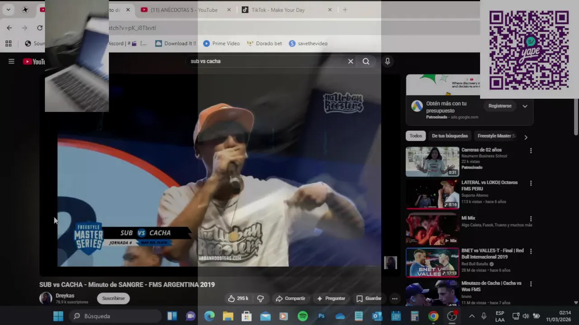Open options for BNET vs VALLES-T video
This screenshot has height=325, width=579.
tap(531, 251)
